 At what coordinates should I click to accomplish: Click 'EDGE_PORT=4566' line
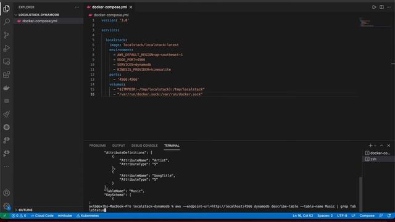[x=131, y=60]
